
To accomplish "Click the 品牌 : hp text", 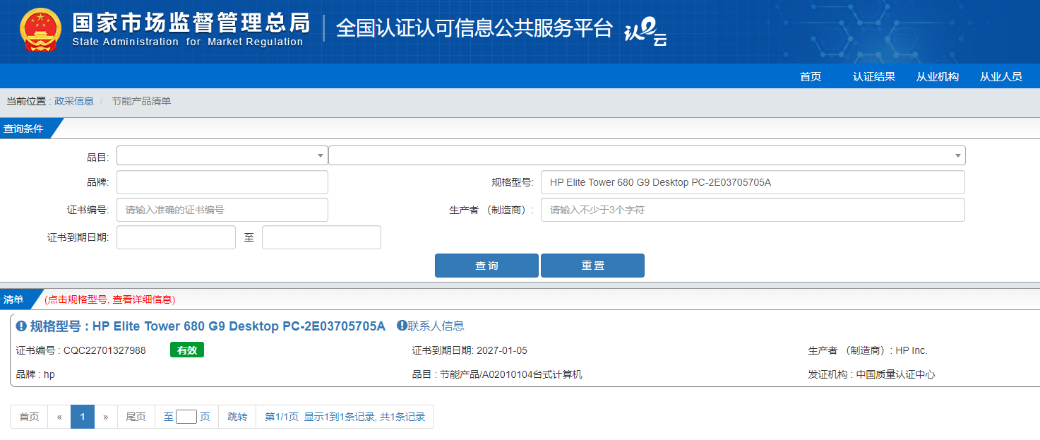I will [x=35, y=374].
